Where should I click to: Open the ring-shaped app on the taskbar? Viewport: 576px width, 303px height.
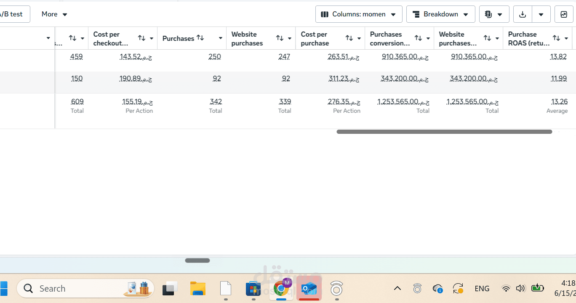click(336, 289)
